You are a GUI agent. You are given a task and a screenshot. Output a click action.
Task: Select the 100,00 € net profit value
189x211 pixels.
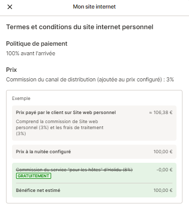pyautogui.click(x=163, y=190)
